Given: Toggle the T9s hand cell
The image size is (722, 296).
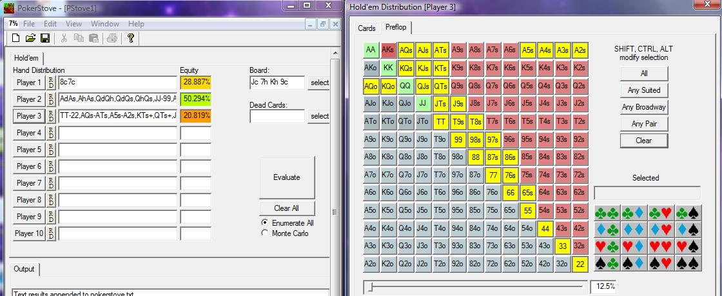Looking at the screenshot, I should [x=458, y=121].
